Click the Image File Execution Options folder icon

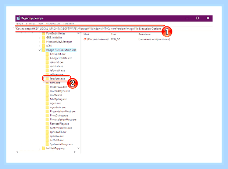(x=43, y=50)
